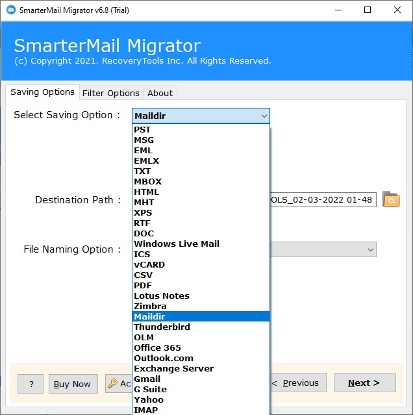Screen dimensions: 413x415
Task: Choose RTF saving option
Action: click(x=201, y=223)
